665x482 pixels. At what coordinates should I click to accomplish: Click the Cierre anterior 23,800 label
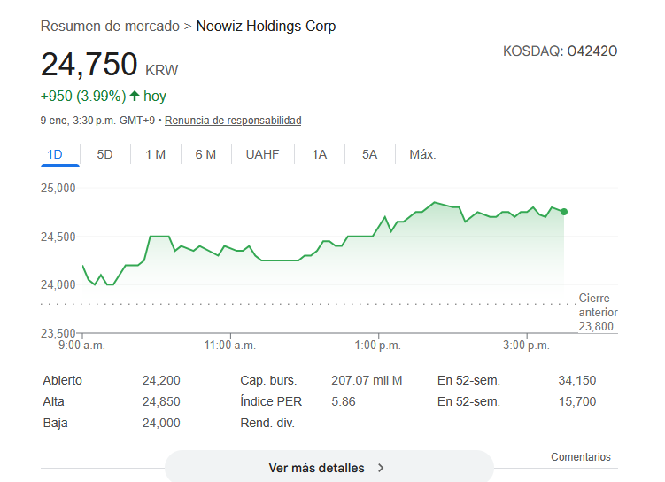coord(598,312)
